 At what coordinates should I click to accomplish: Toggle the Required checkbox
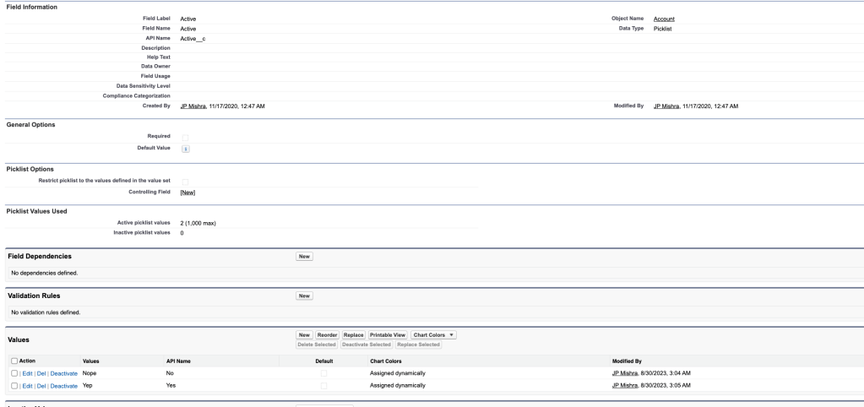click(x=186, y=137)
